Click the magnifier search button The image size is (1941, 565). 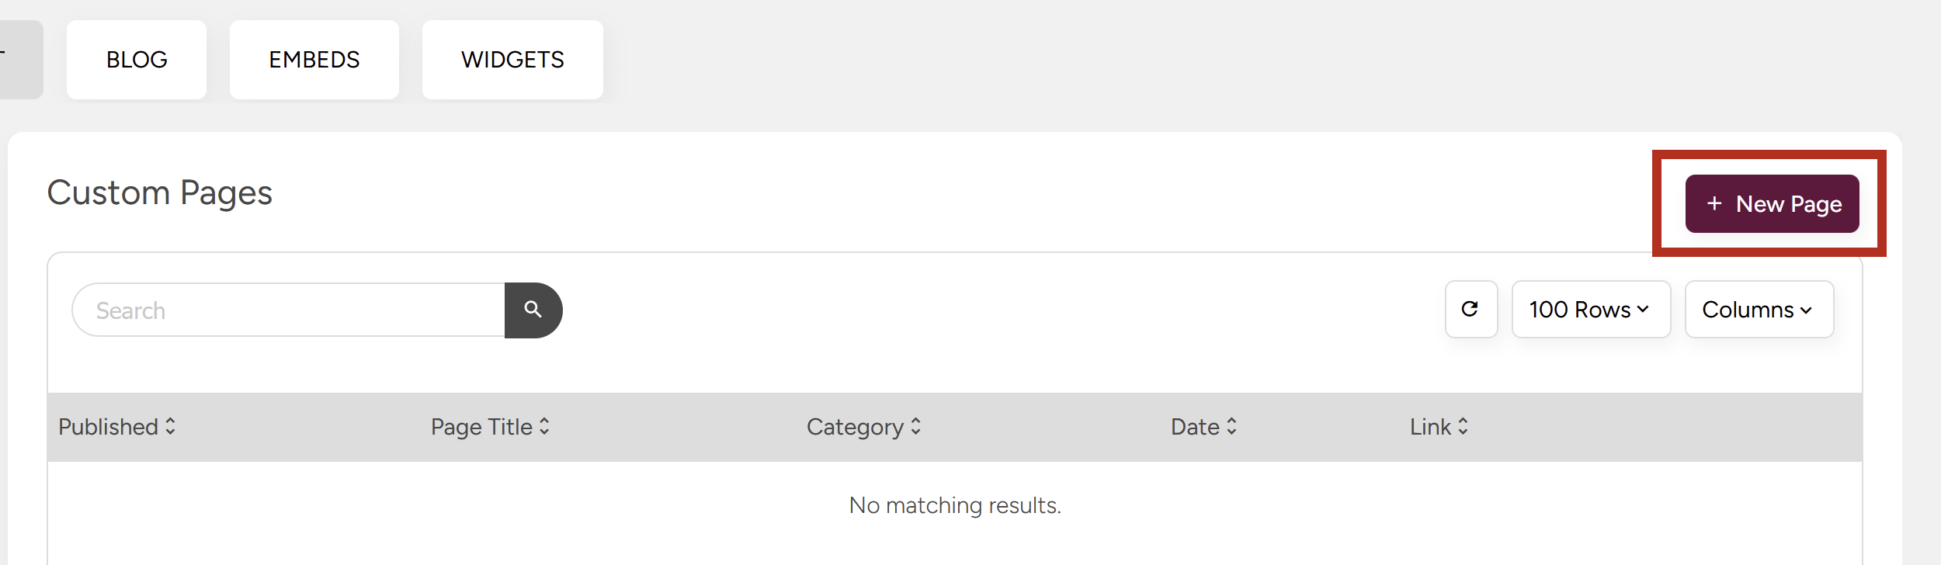point(533,310)
